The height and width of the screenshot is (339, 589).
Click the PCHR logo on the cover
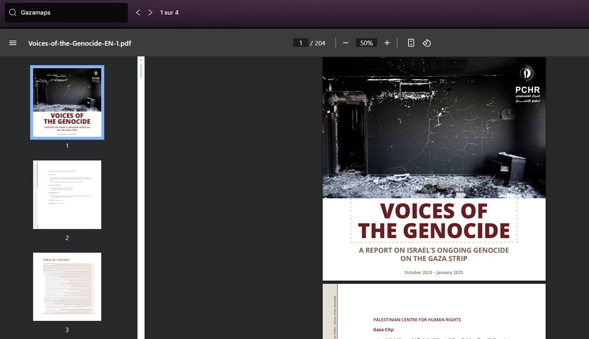coord(528,84)
